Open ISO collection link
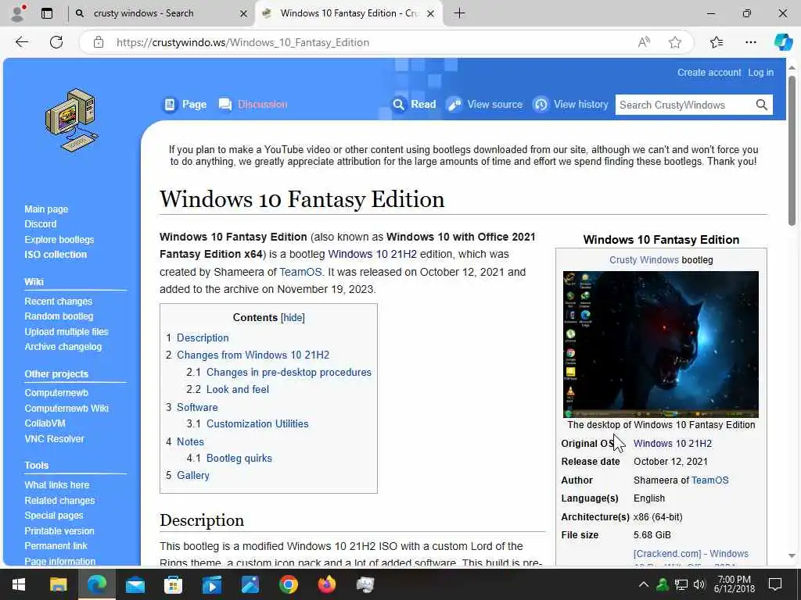The image size is (801, 600). pyautogui.click(x=56, y=255)
